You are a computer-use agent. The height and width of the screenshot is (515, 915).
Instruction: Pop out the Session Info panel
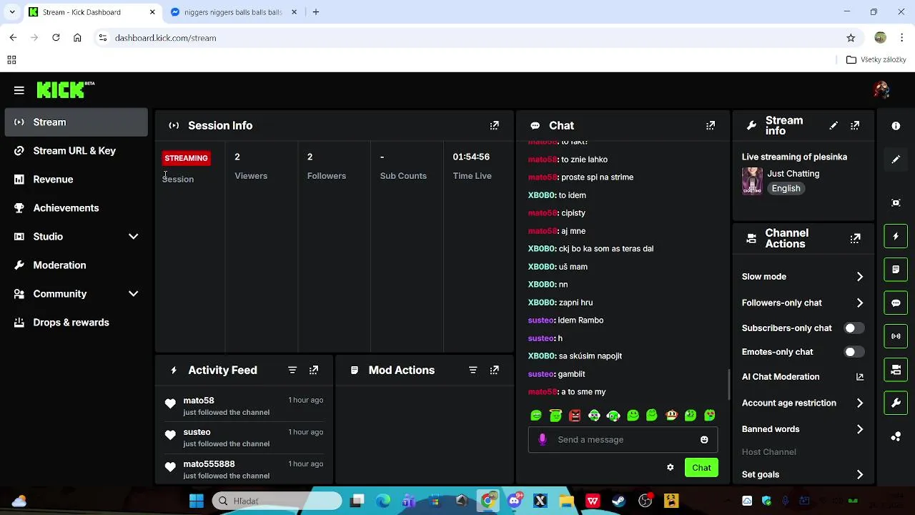click(494, 125)
